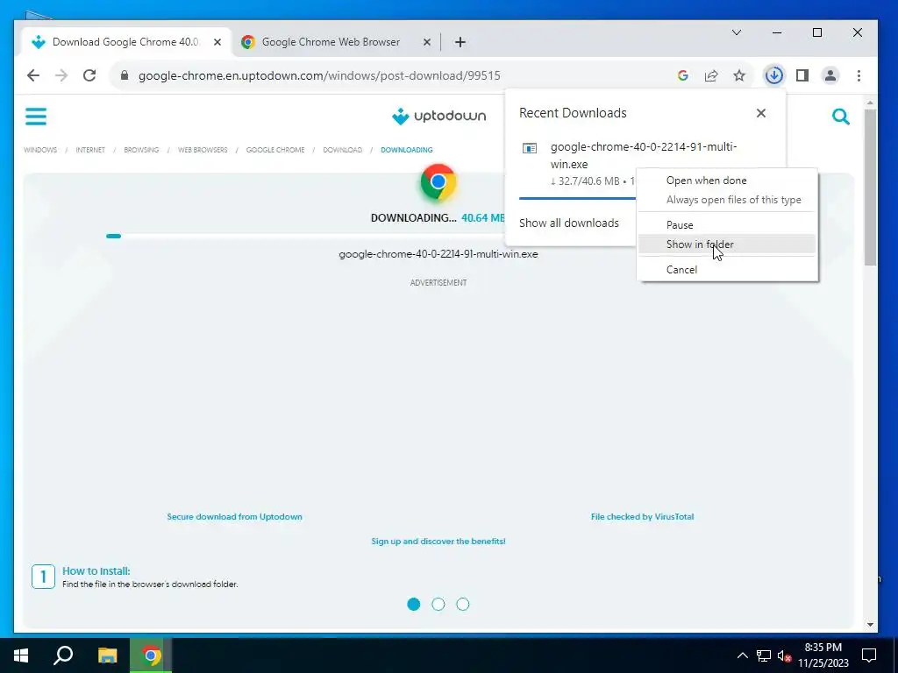Click the download filename in popup

[x=643, y=155]
